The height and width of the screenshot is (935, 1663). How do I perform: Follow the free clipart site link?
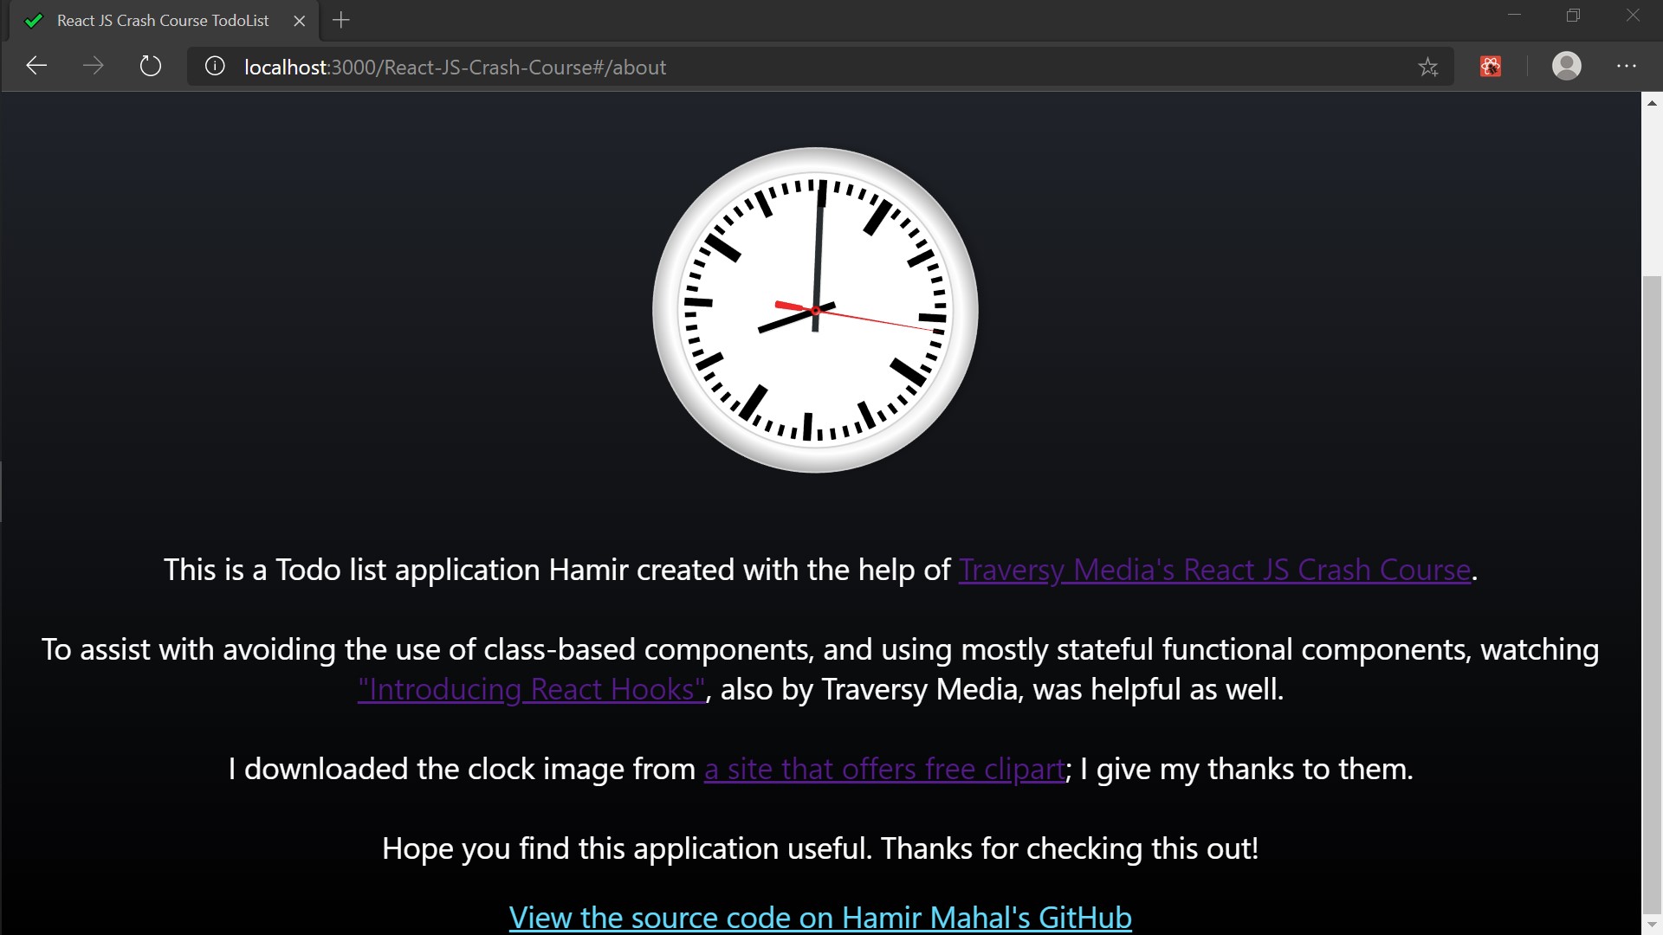[x=884, y=769]
